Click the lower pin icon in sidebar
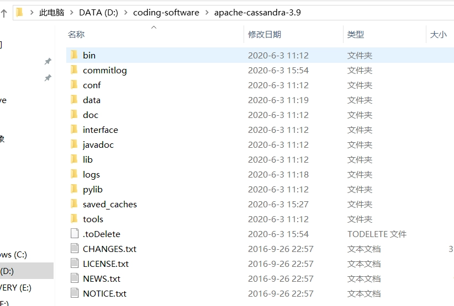Image resolution: width=454 pixels, height=306 pixels. 47,78
